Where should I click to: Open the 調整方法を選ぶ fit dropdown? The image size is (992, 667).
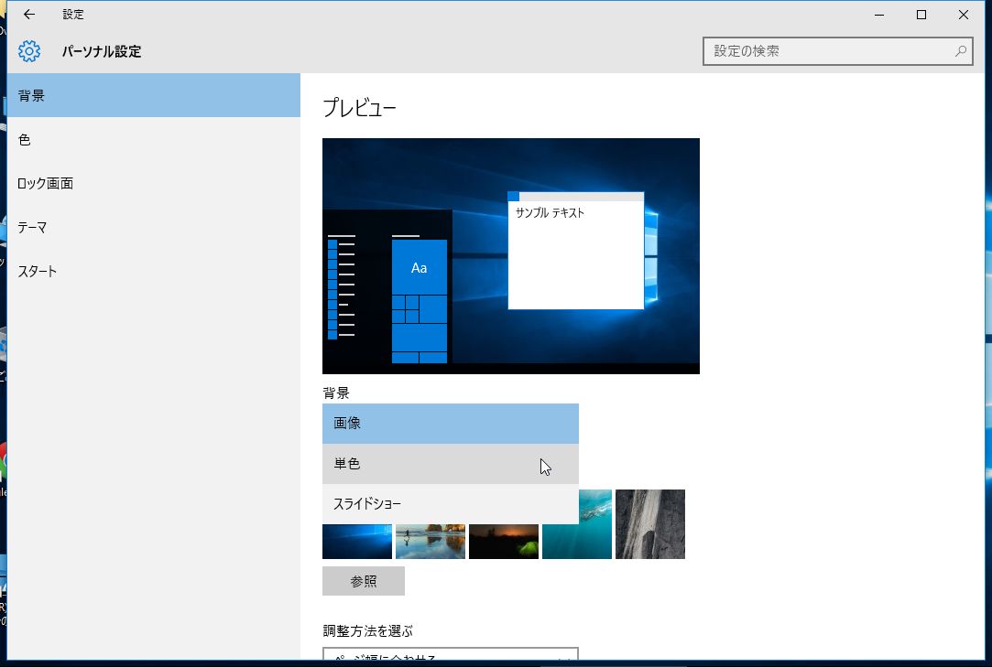[451, 654]
